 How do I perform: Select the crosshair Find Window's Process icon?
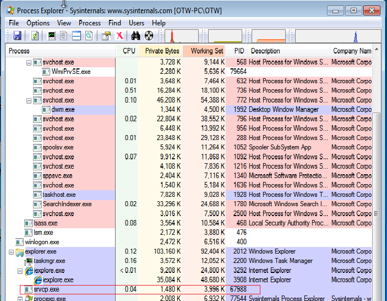tap(149, 36)
